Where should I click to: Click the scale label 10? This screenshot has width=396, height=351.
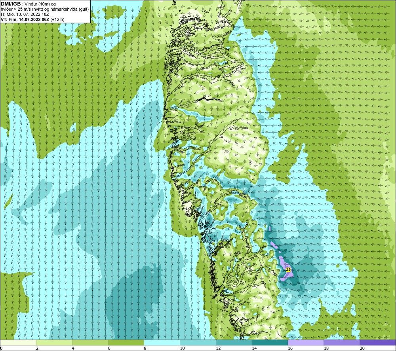pos(182,348)
